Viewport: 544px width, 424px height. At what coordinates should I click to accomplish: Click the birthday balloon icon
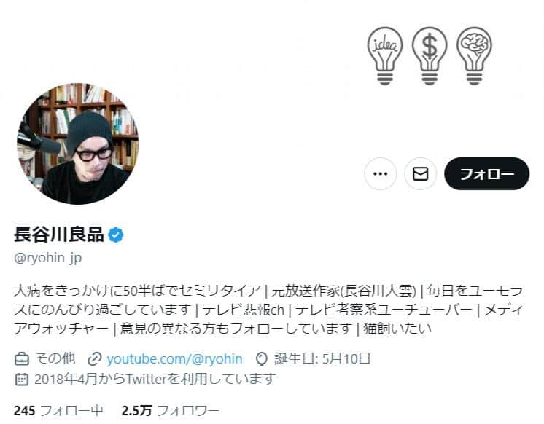[x=262, y=359]
